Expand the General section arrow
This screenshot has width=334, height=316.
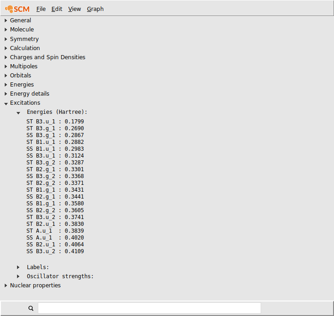pyautogui.click(x=6, y=20)
